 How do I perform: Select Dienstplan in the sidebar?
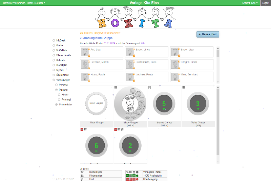tap(62, 65)
